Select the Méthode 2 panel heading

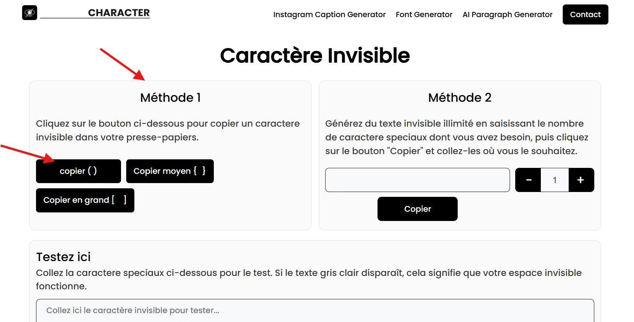[x=460, y=98]
